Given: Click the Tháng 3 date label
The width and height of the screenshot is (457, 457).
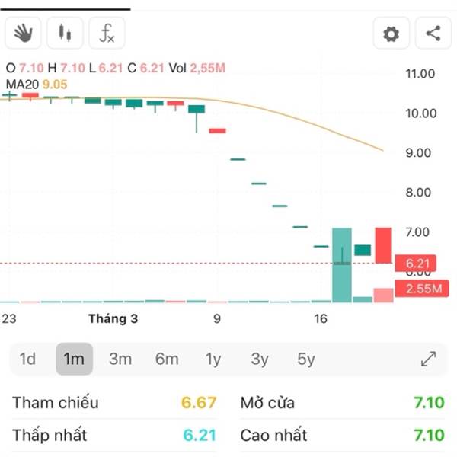Looking at the screenshot, I should click(113, 319).
